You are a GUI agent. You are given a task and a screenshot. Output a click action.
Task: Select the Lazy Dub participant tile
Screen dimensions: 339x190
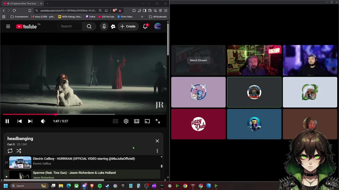198,124
